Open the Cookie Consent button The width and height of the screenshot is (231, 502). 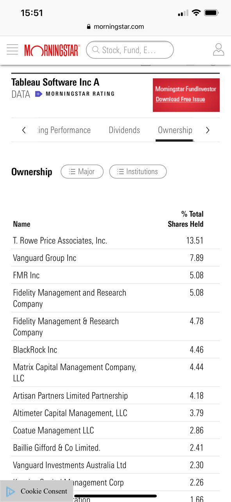pos(37,491)
